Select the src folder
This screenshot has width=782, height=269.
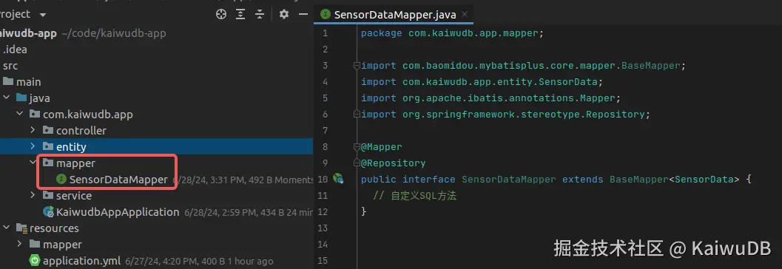[10, 66]
